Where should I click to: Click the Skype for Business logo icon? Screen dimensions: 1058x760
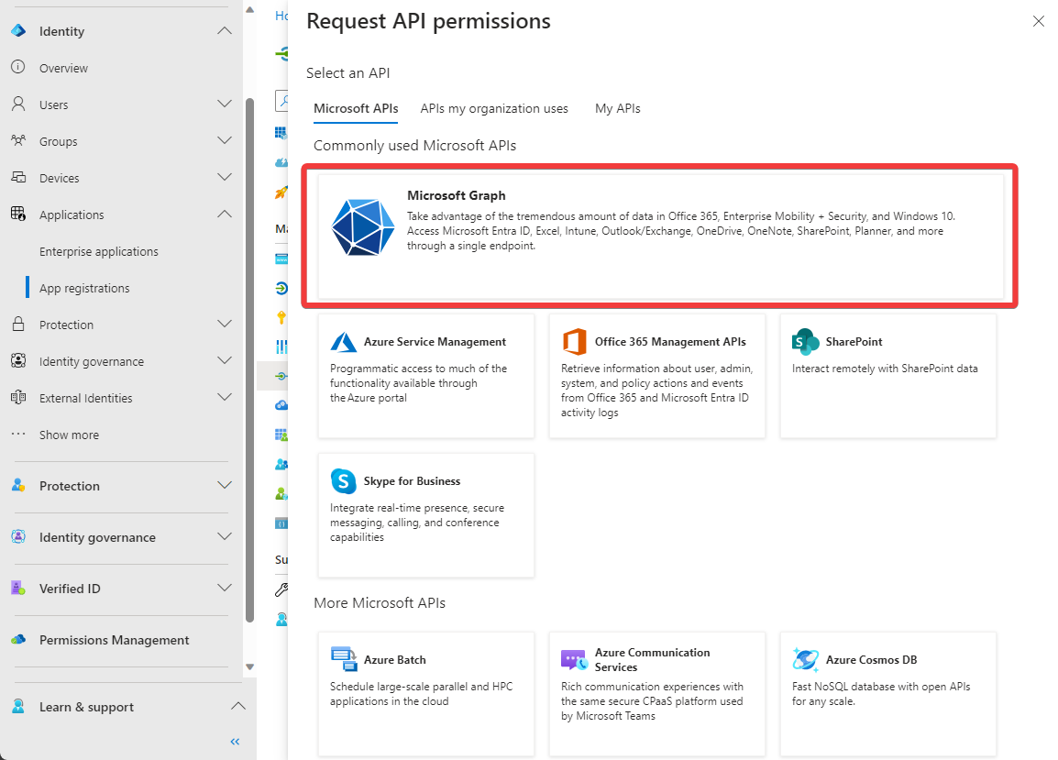(344, 481)
